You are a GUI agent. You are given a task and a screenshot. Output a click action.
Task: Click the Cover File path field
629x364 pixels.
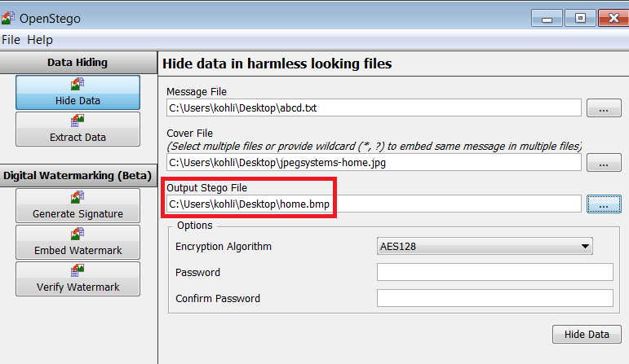pos(374,163)
